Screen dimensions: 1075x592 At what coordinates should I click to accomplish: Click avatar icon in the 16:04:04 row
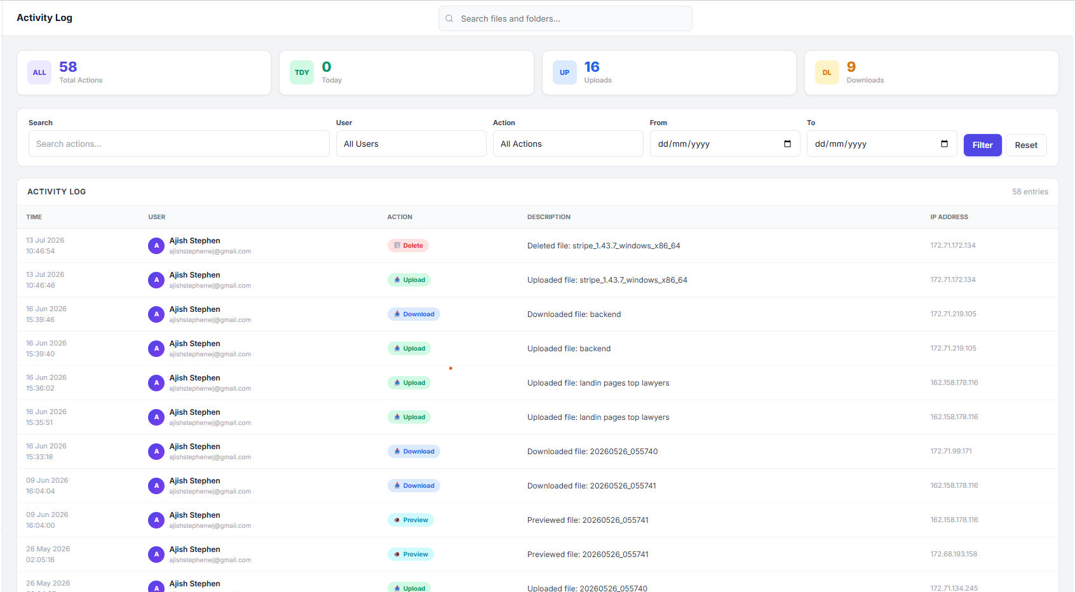tap(156, 486)
